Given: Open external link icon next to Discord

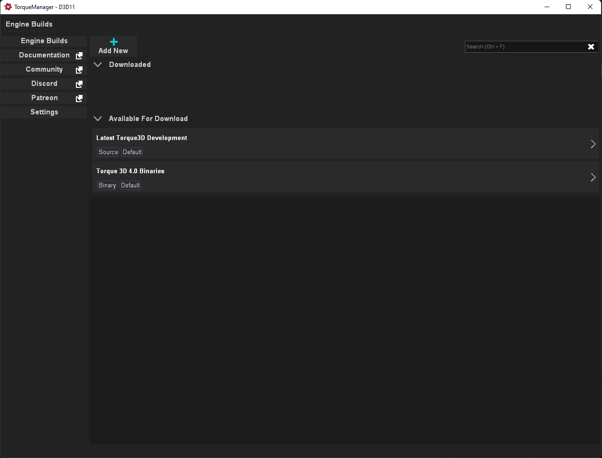Looking at the screenshot, I should (79, 84).
